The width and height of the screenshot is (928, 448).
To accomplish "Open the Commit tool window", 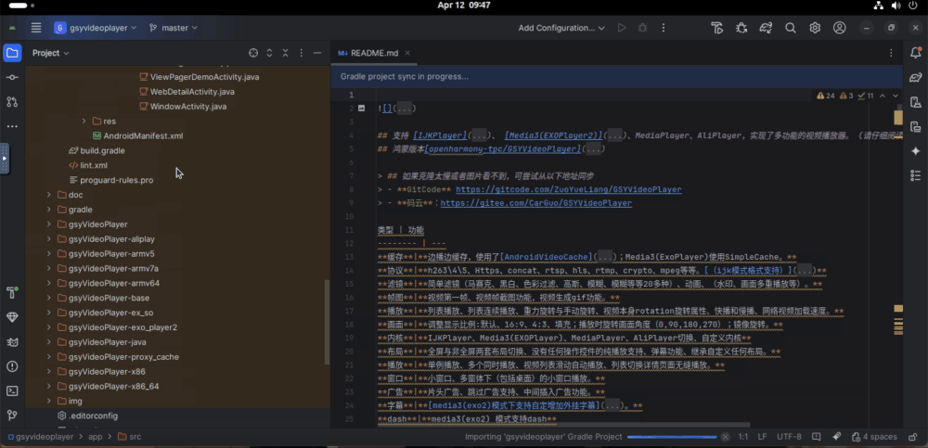I will click(12, 78).
